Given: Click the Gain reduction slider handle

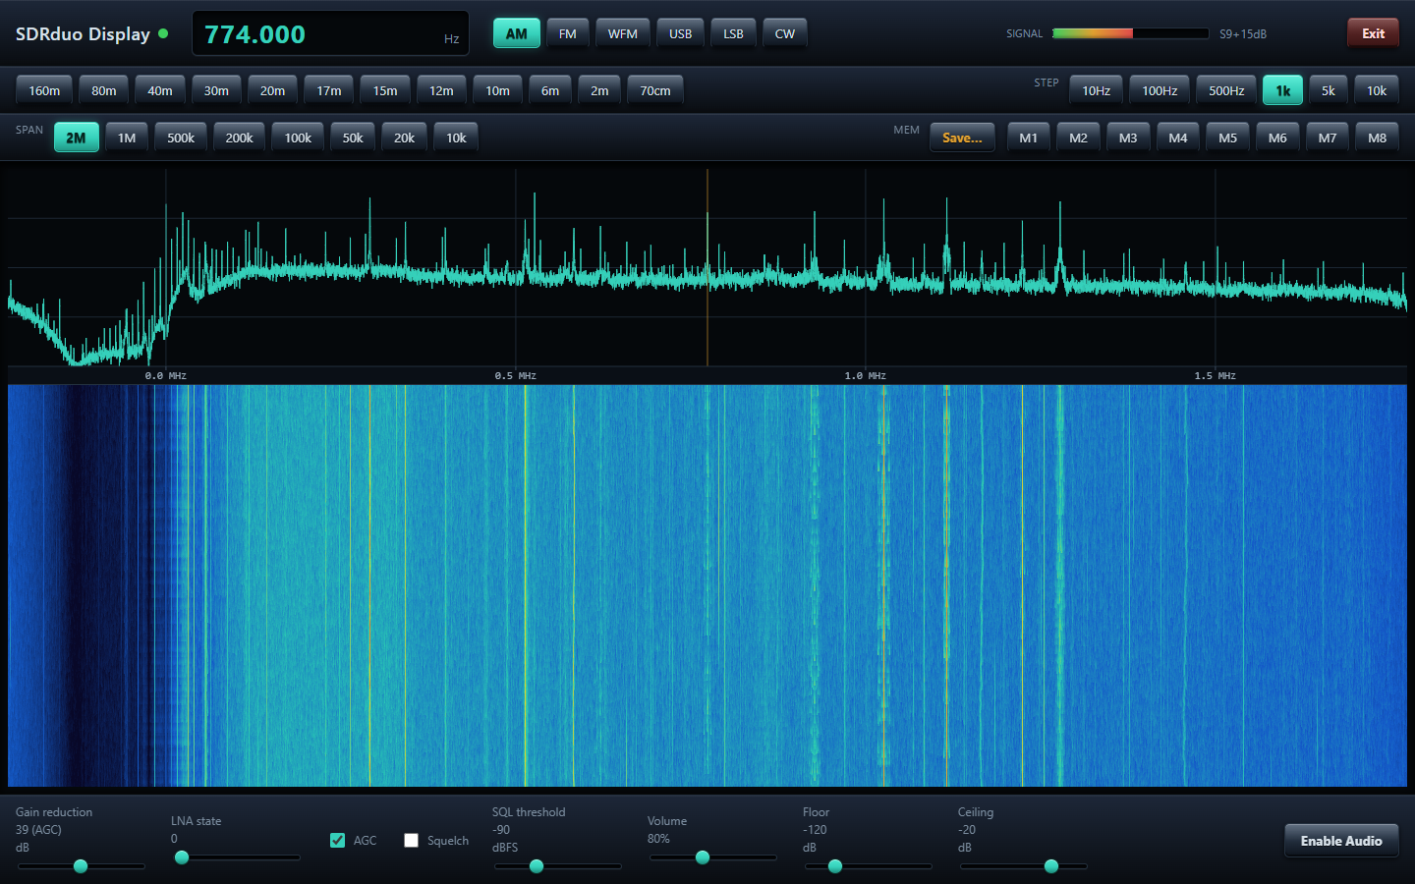Looking at the screenshot, I should (81, 866).
